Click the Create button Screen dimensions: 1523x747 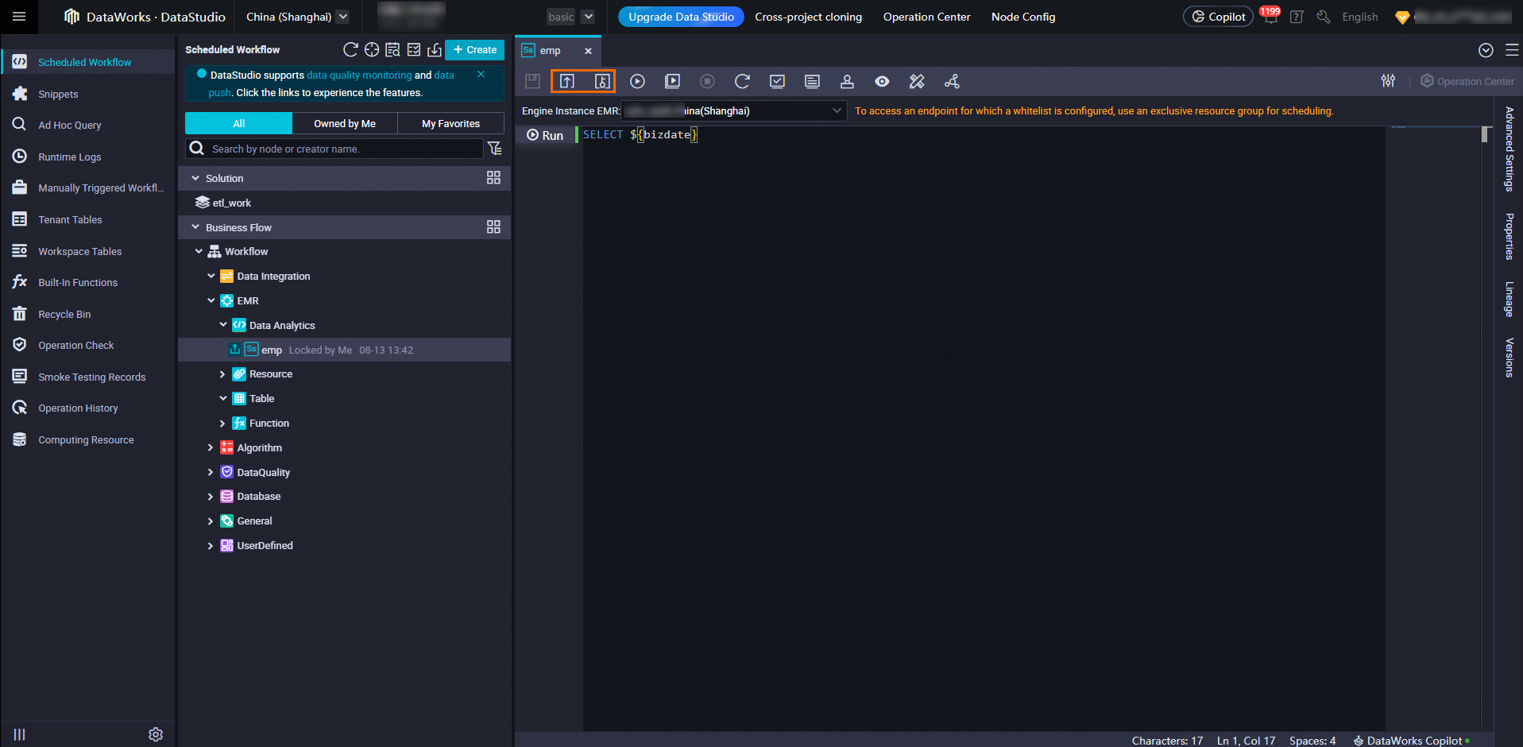click(x=474, y=50)
